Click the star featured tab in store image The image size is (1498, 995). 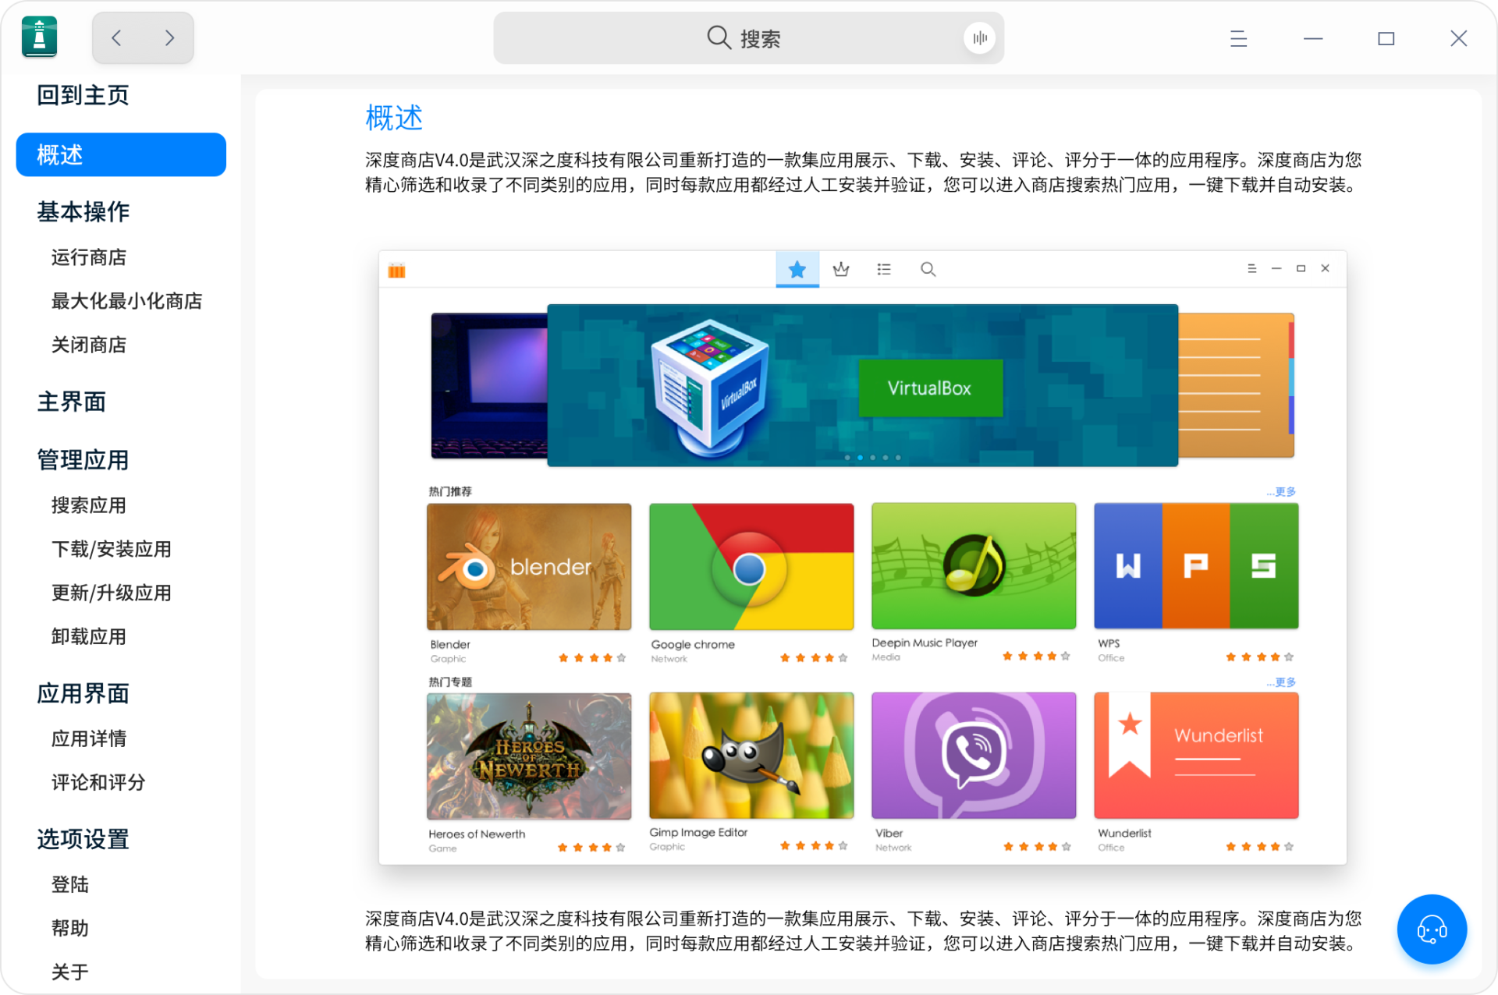click(797, 269)
